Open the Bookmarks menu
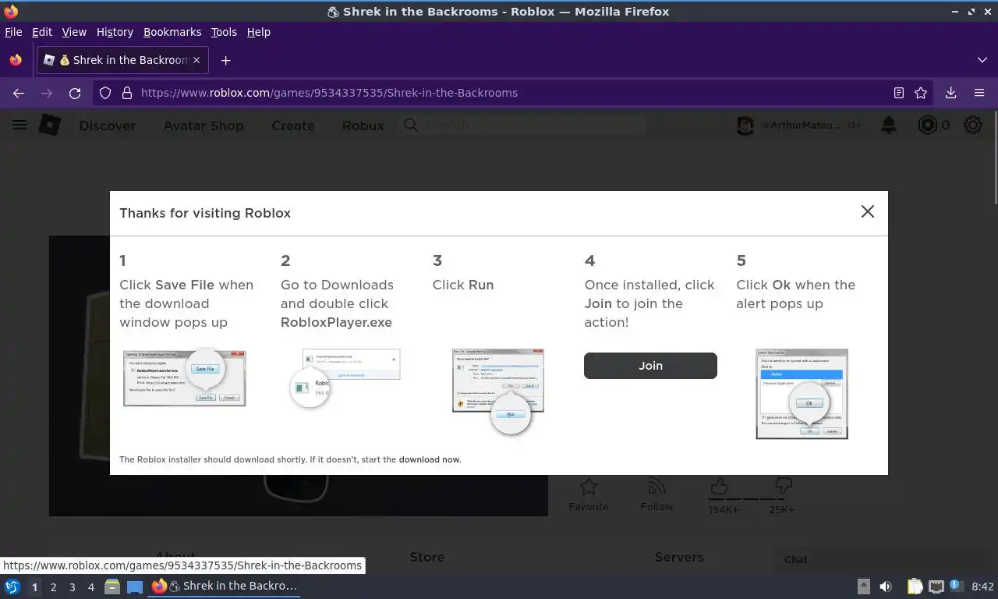The height and width of the screenshot is (599, 998). 172,32
